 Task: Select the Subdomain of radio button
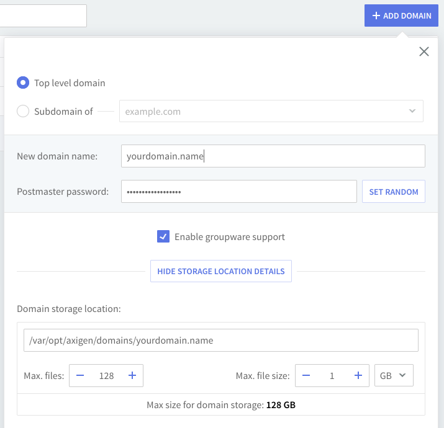pyautogui.click(x=23, y=112)
